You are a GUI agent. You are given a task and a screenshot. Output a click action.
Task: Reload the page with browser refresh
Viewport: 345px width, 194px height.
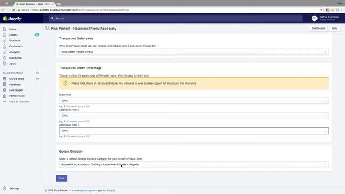pyautogui.click(x=13, y=10)
